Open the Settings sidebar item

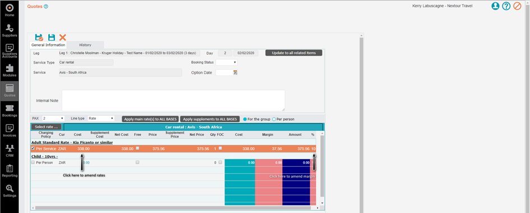click(10, 191)
